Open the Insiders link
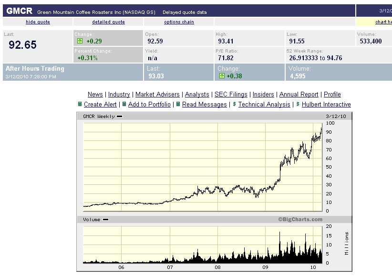This screenshot has height=278, width=392. click(263, 95)
